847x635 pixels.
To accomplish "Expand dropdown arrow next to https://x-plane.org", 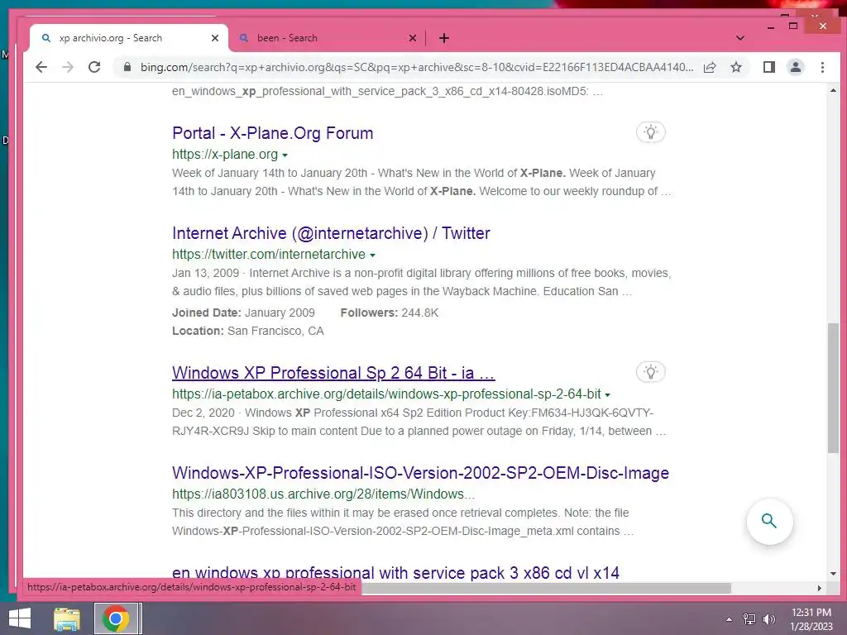I will pos(285,155).
